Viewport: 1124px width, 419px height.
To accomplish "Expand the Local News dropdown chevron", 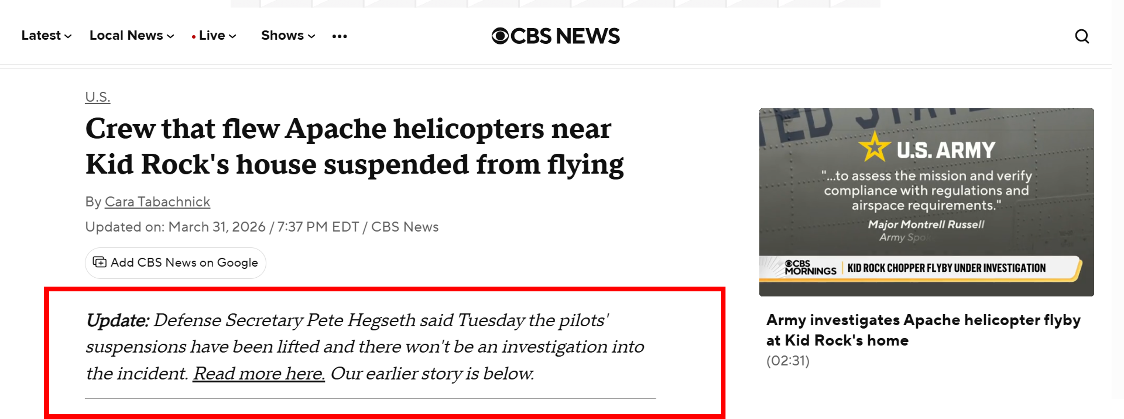I will (x=171, y=36).
